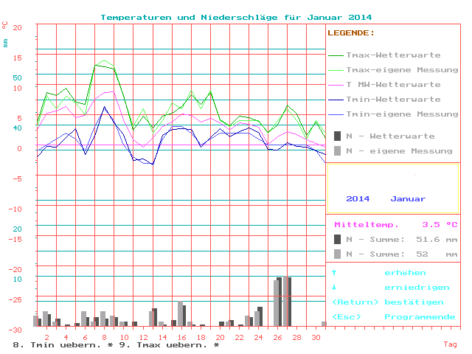Click the tallest precipitation bar at day 26
The width and height of the screenshot is (472, 354).
279,302
